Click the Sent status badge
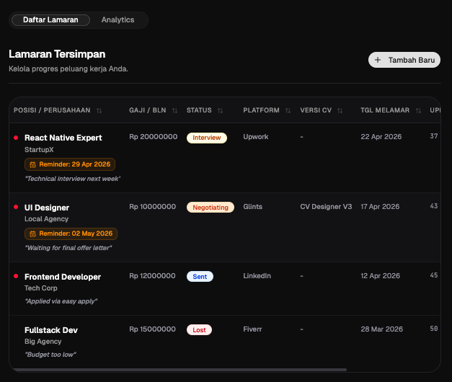 click(x=200, y=277)
